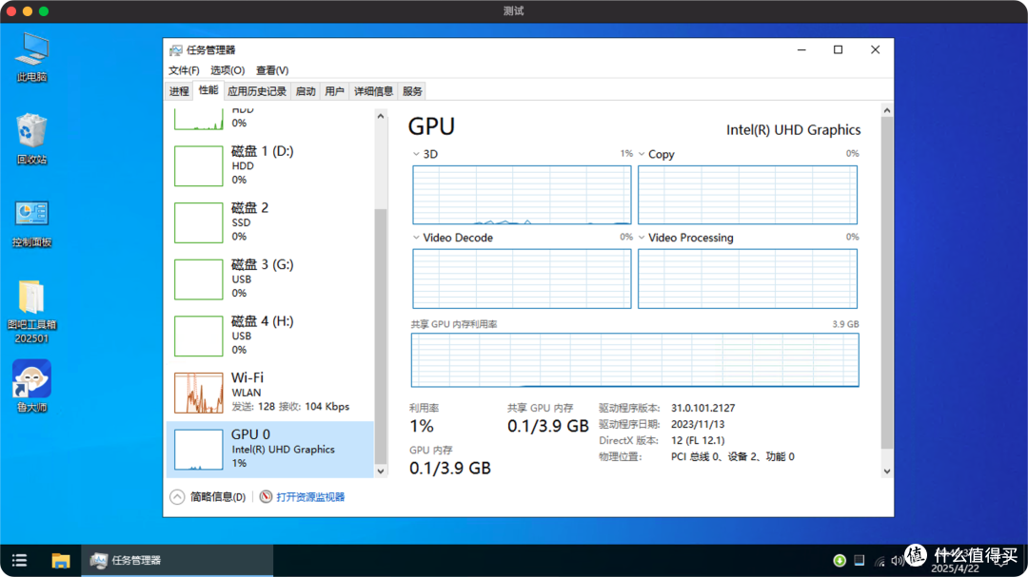The height and width of the screenshot is (577, 1028).
Task: Switch to the 应用历史记录 tab
Action: 257,91
